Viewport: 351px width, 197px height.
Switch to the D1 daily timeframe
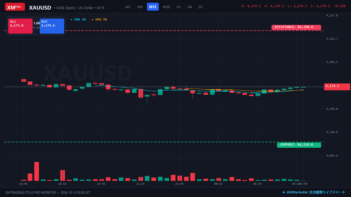(x=201, y=7)
